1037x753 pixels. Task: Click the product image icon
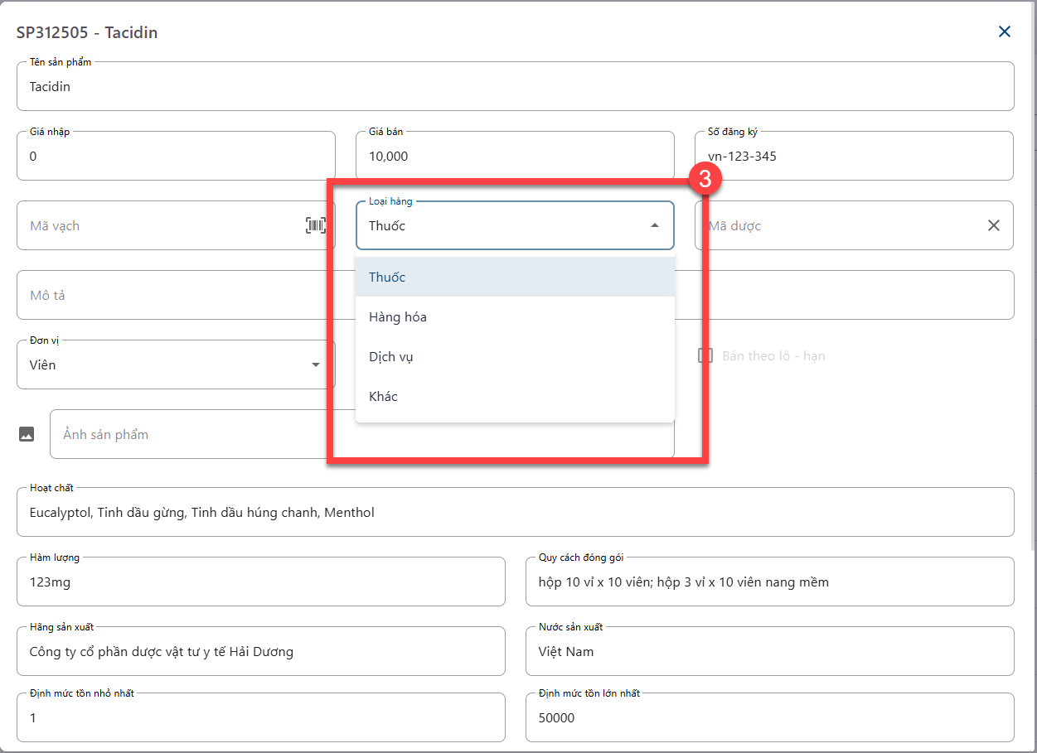(x=27, y=434)
